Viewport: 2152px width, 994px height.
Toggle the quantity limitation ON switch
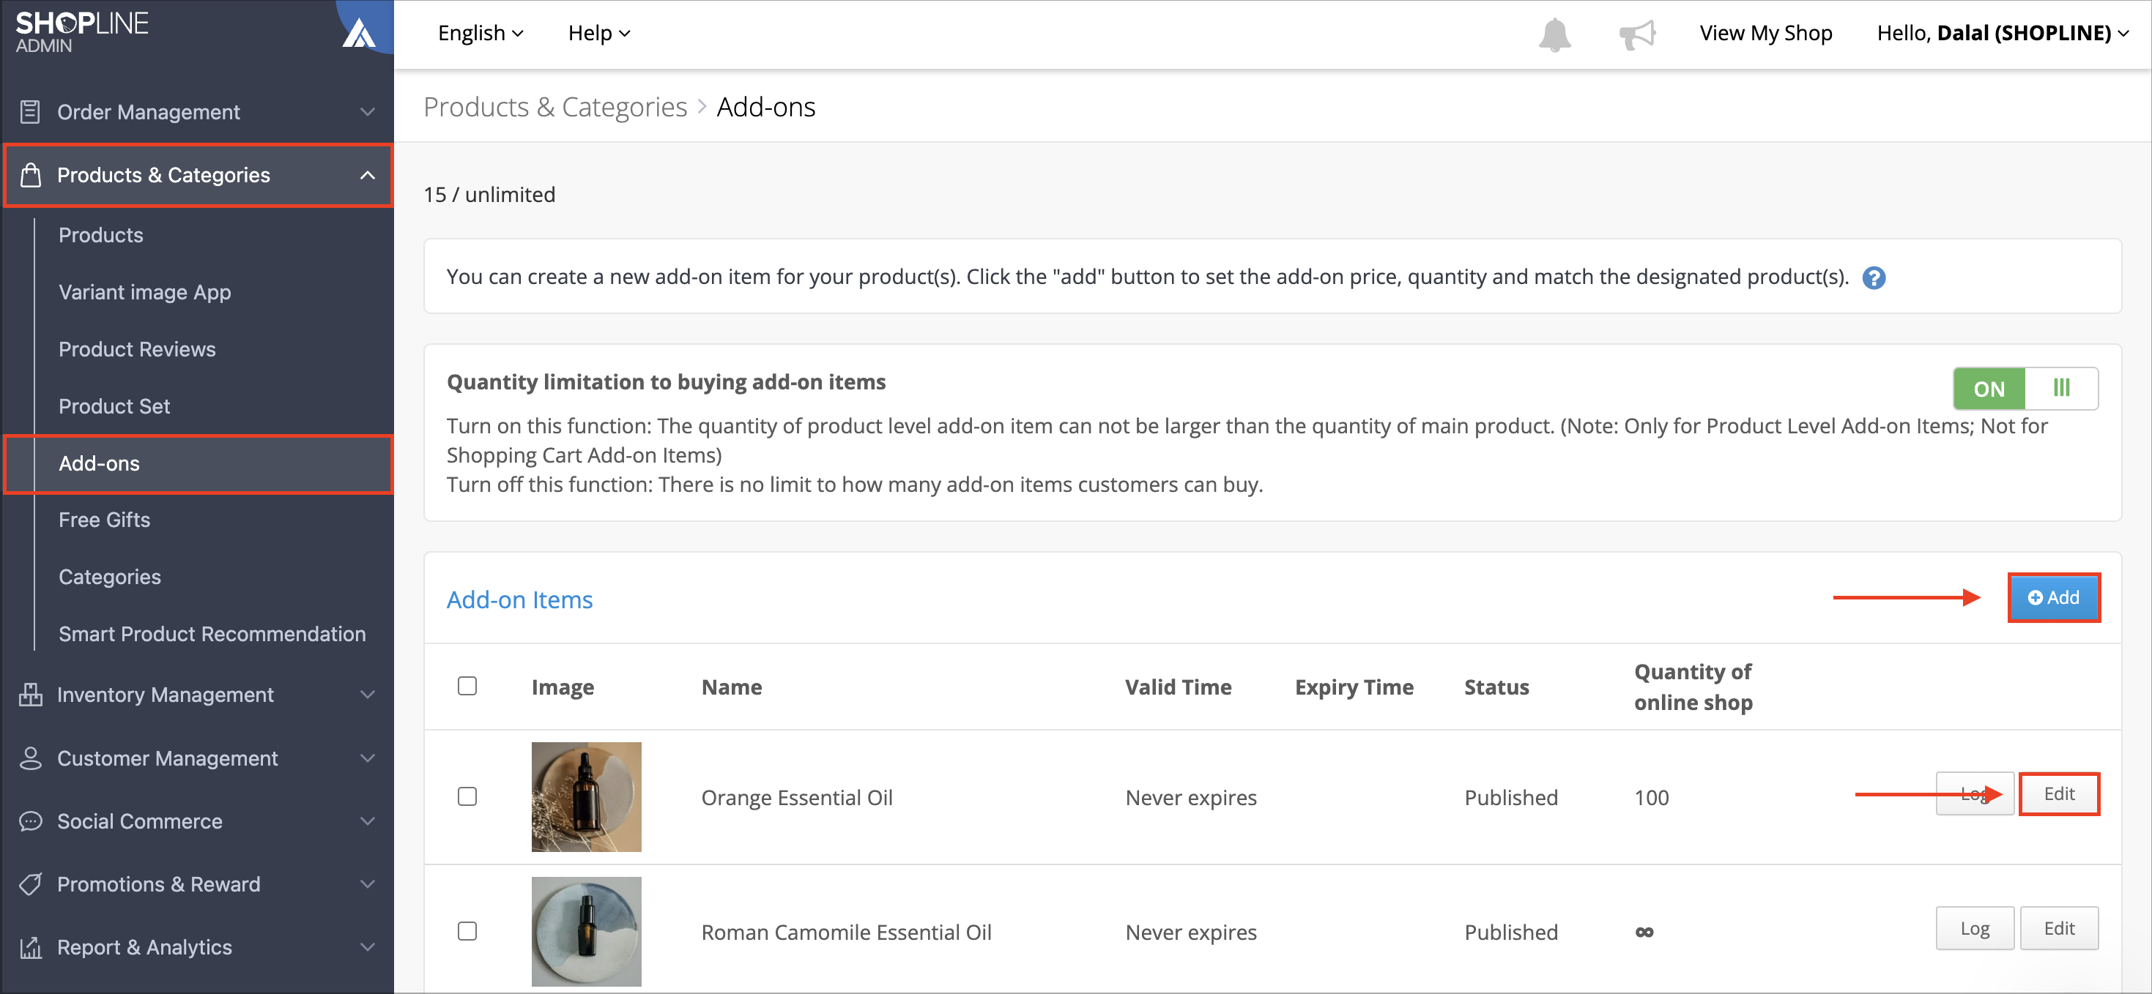click(2025, 389)
